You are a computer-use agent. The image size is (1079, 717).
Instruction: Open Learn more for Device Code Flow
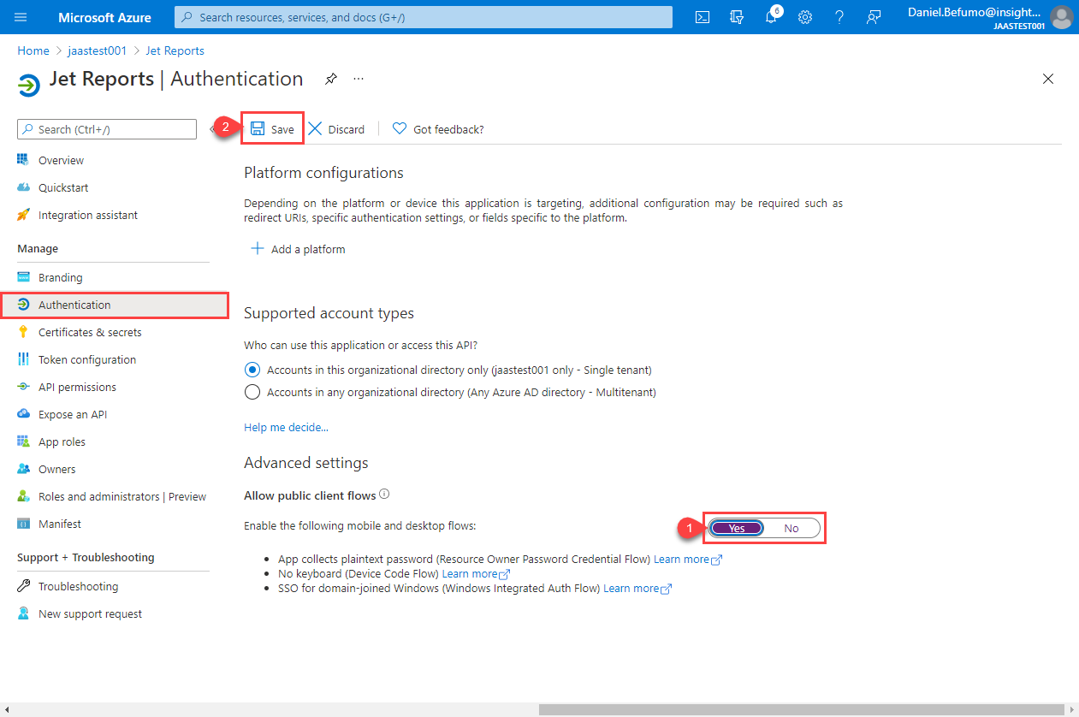click(476, 573)
